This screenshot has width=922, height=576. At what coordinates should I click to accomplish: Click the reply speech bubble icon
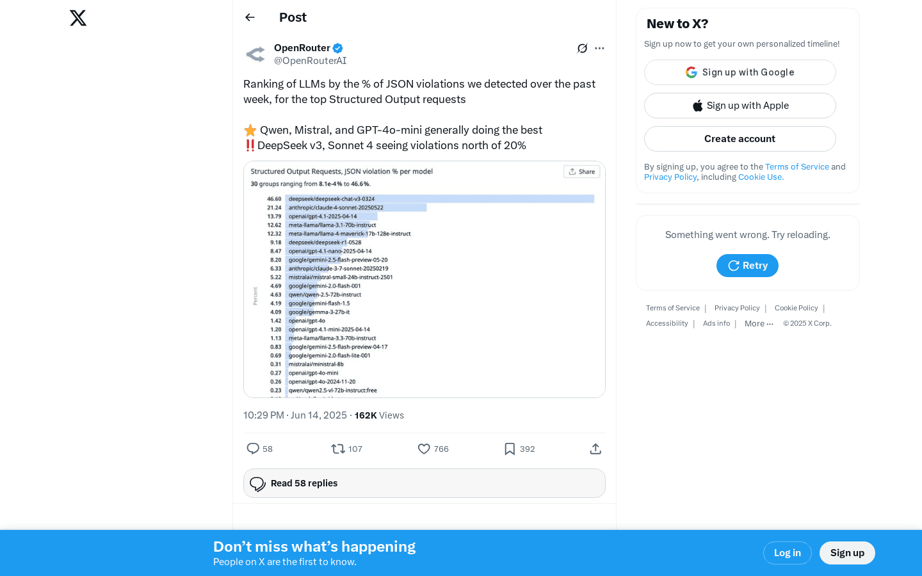(253, 449)
